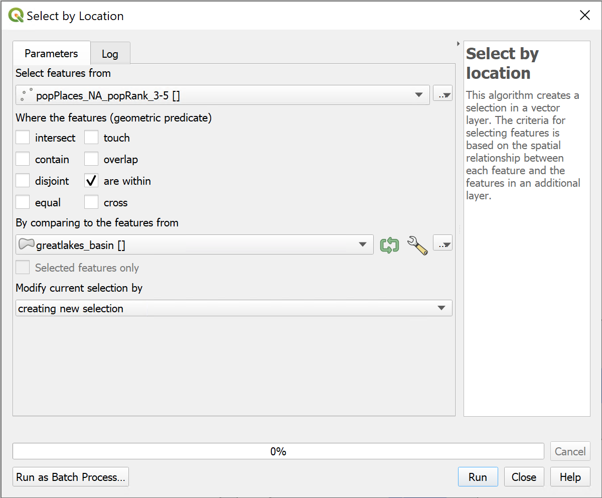Screen dimensions: 602x498
Task: Enable the touch predicate
Action: coord(91,138)
